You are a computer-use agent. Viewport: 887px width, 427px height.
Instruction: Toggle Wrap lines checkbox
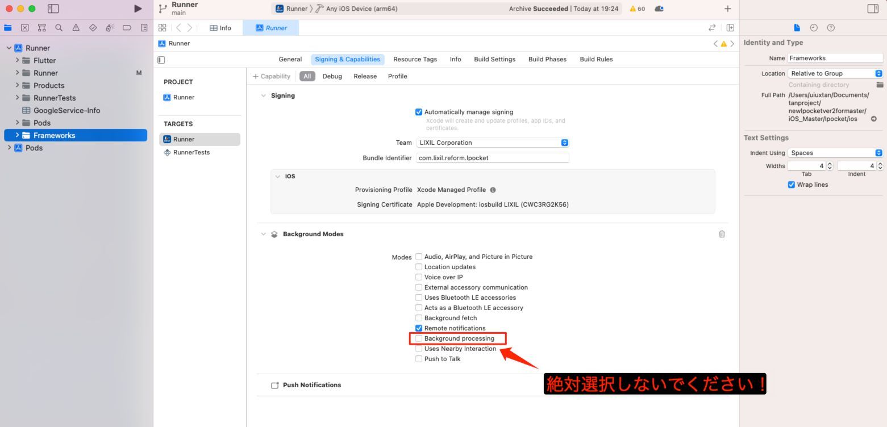click(x=792, y=185)
